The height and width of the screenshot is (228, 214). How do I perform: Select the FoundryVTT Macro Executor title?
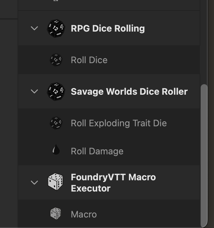pyautogui.click(x=113, y=183)
